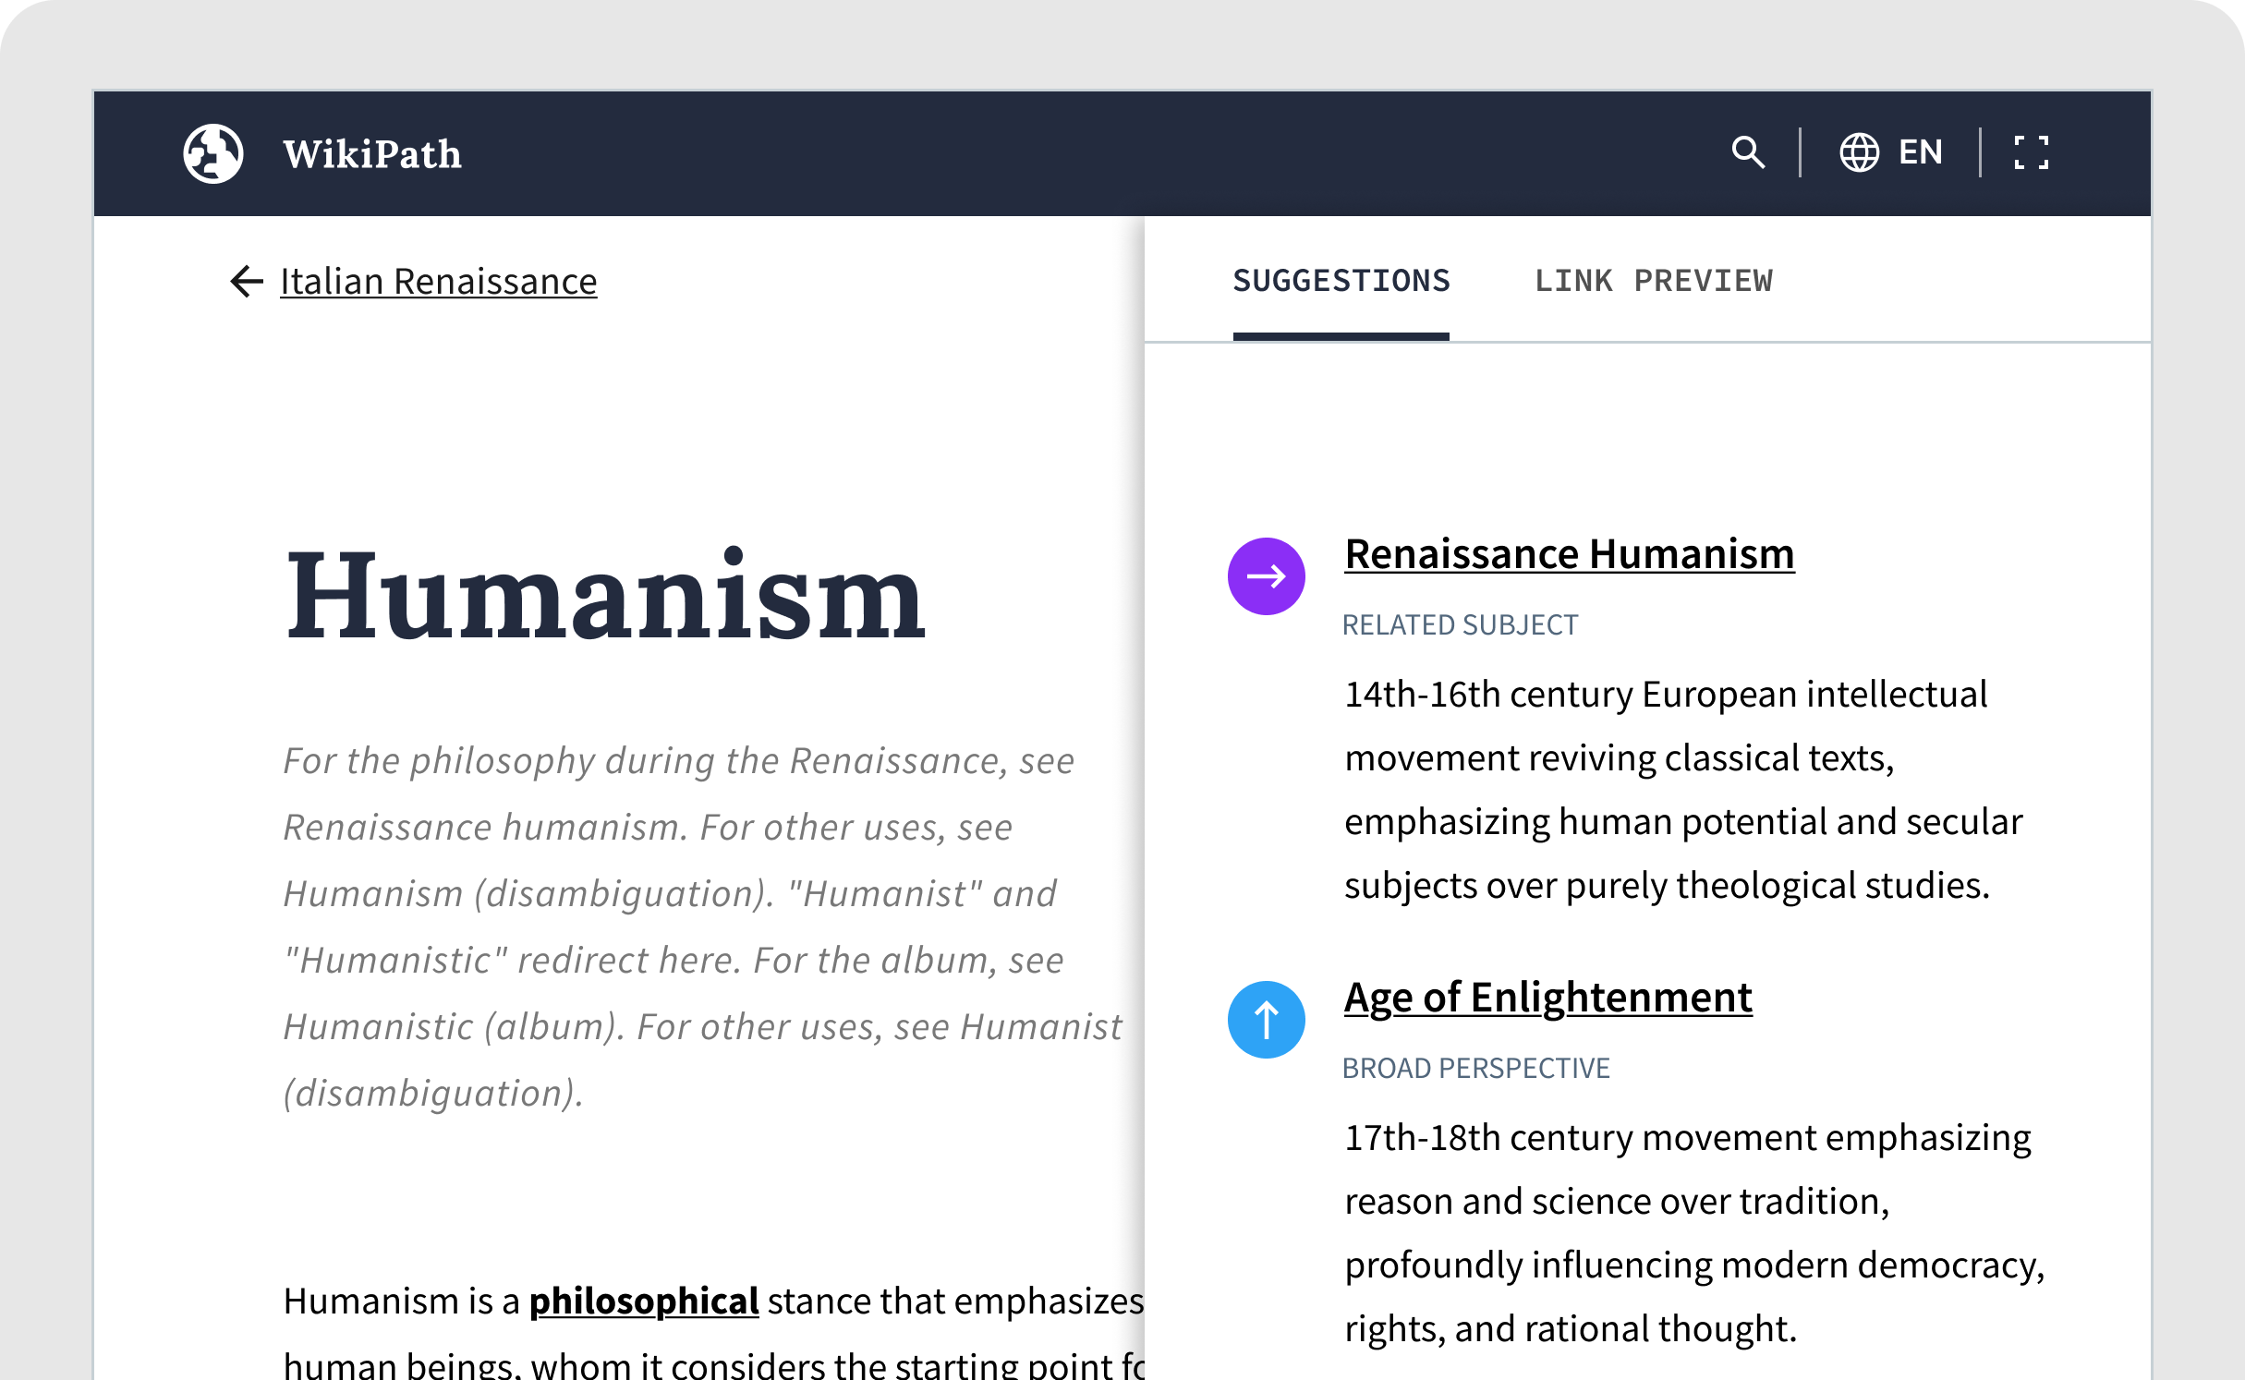Switch to the Suggestions tab

click(1341, 281)
